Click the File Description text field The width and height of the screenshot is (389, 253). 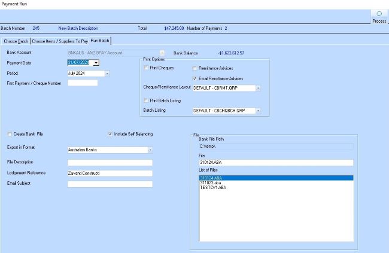point(110,163)
